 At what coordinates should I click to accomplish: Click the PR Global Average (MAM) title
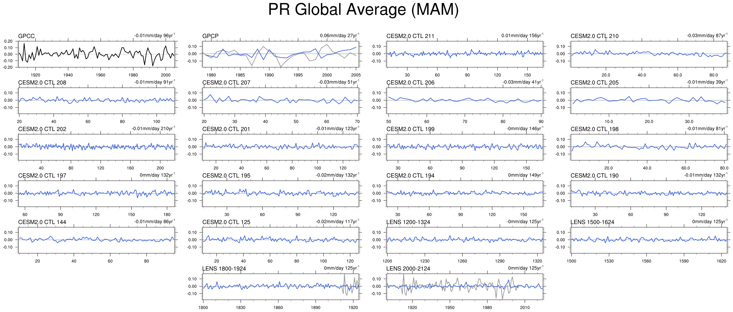pyautogui.click(x=363, y=10)
